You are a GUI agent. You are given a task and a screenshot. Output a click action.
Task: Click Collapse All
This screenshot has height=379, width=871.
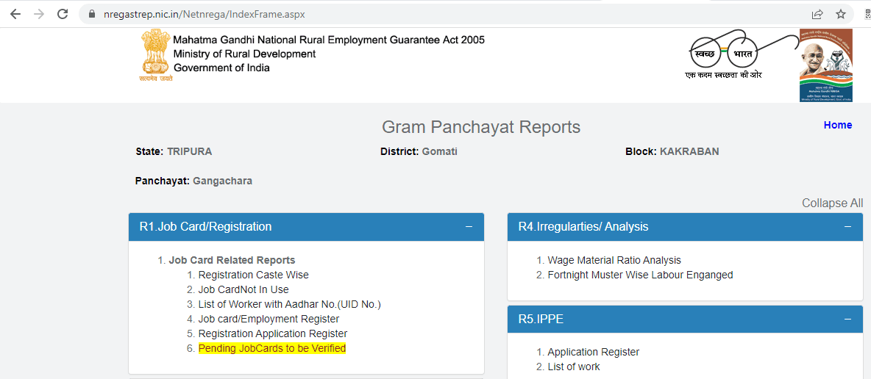[832, 203]
